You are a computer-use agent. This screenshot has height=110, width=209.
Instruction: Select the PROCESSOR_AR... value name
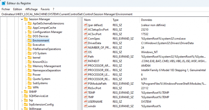click(x=99, y=66)
